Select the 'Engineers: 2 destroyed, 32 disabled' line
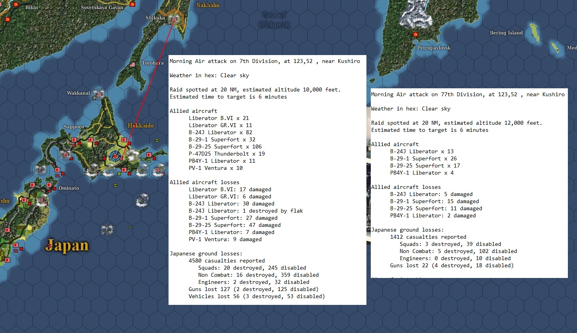The image size is (577, 333). [254, 282]
